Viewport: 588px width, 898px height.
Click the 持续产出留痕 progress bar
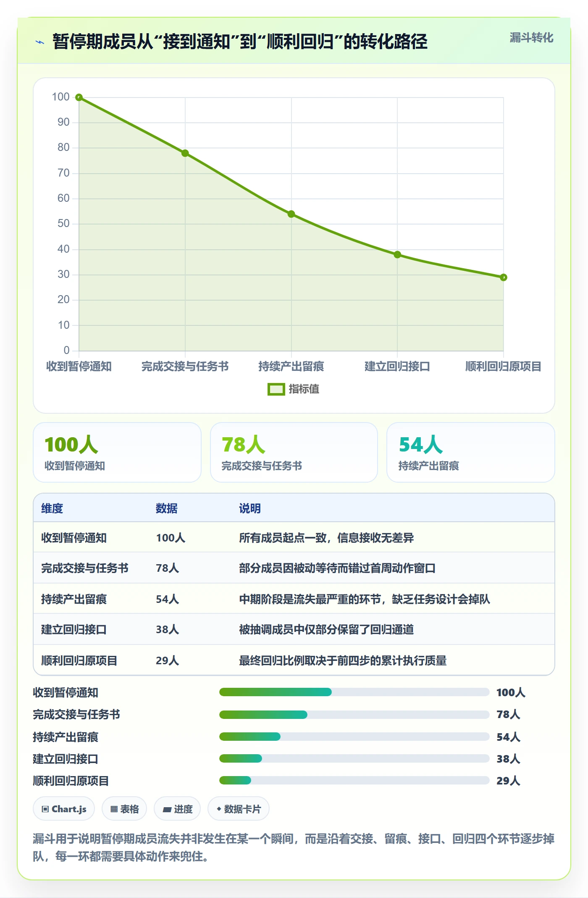click(354, 737)
